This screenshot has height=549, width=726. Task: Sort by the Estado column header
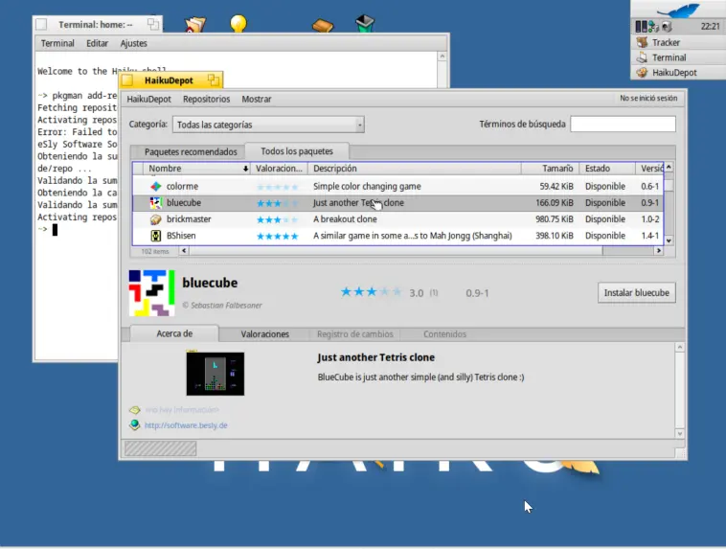pos(607,169)
